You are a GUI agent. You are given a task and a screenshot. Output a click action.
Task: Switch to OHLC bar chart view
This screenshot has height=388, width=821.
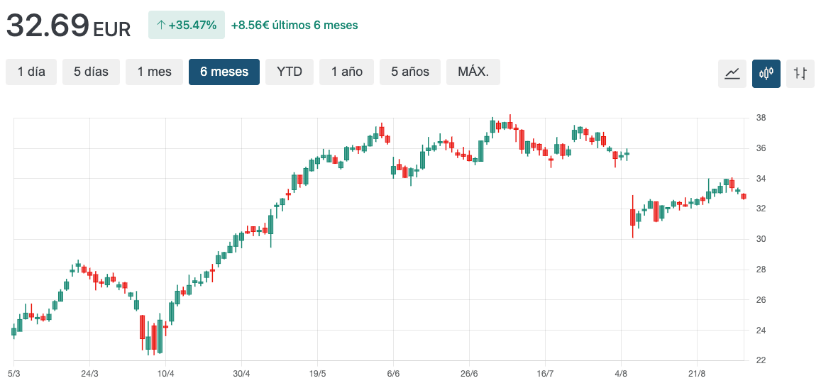(x=800, y=73)
